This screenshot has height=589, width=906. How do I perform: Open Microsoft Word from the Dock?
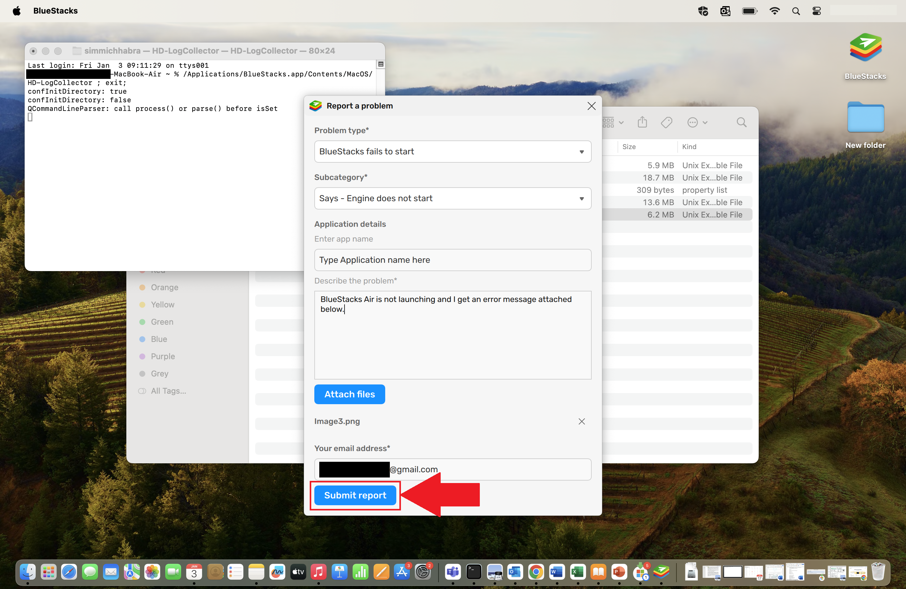[x=557, y=572]
